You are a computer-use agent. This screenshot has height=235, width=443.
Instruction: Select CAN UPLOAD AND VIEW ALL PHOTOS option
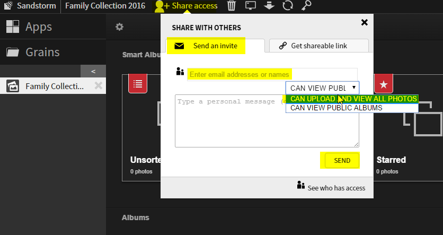352,99
